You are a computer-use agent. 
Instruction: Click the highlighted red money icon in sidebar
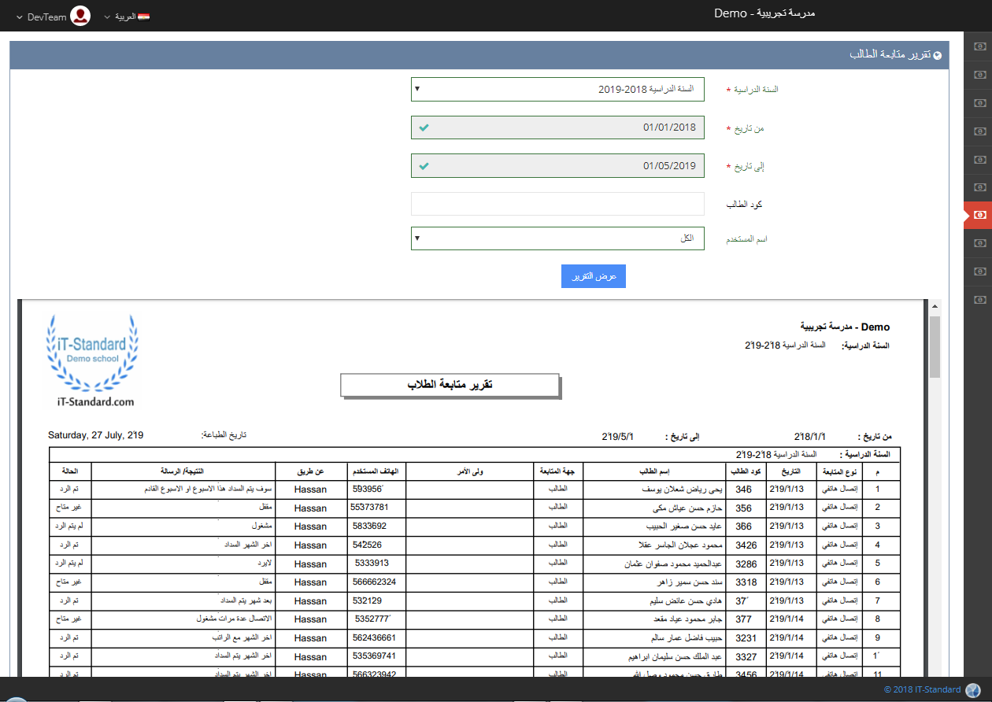click(x=979, y=215)
